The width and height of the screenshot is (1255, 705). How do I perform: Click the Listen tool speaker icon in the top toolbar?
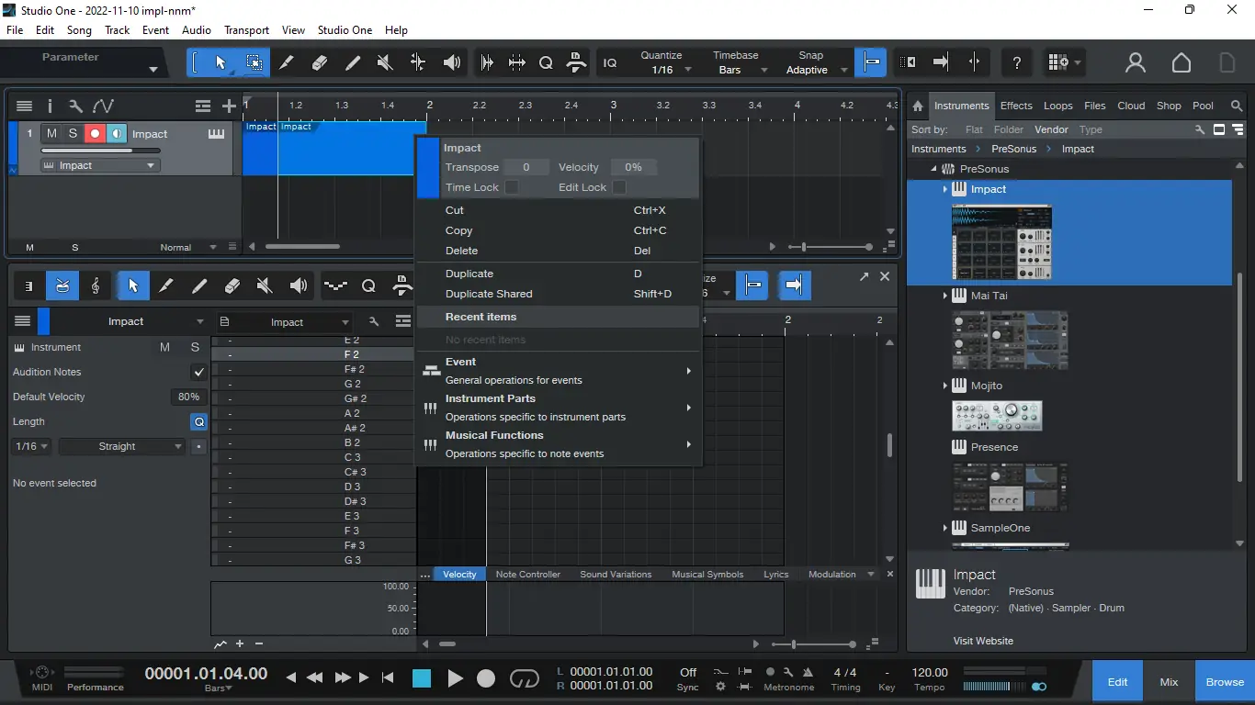tap(451, 62)
